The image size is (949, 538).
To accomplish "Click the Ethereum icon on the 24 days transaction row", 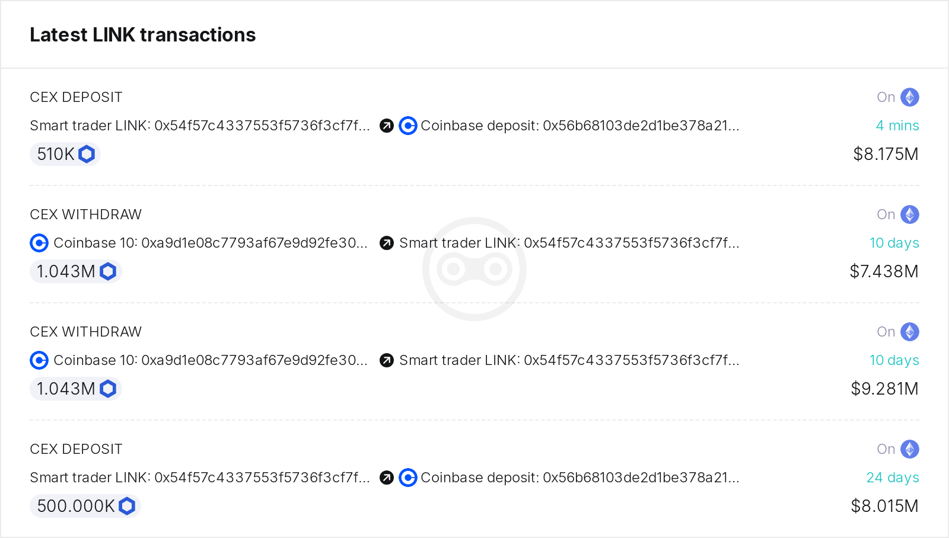I will 909,449.
